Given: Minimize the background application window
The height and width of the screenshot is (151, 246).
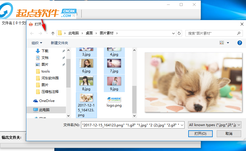Looking at the screenshot, I should tap(168, 5).
